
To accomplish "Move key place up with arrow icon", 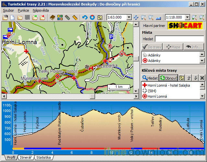I will [x=189, y=78].
